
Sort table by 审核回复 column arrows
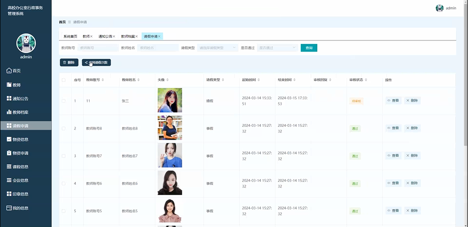coord(330,80)
